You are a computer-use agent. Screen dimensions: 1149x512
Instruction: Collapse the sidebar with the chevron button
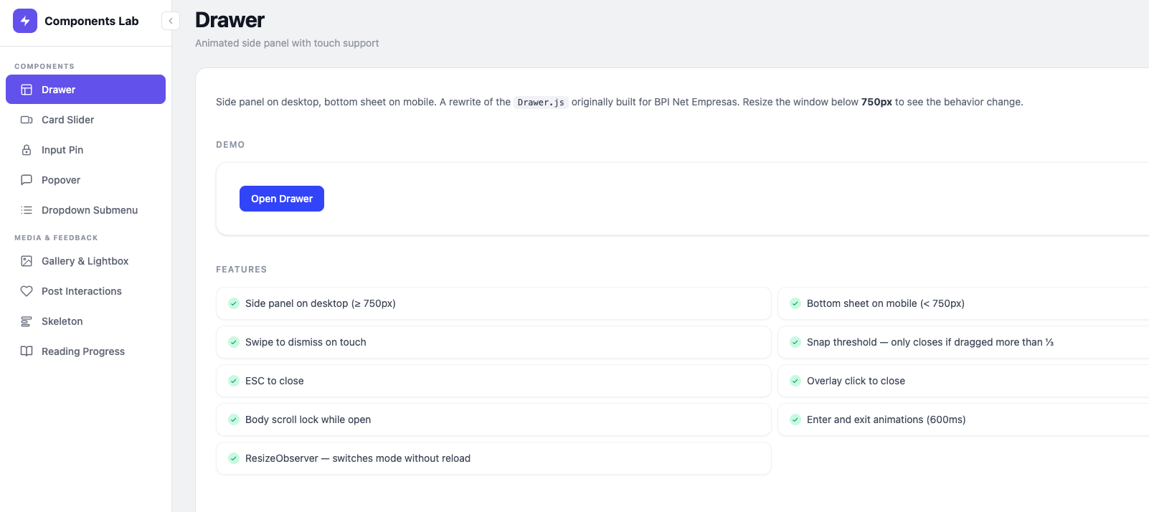click(171, 21)
